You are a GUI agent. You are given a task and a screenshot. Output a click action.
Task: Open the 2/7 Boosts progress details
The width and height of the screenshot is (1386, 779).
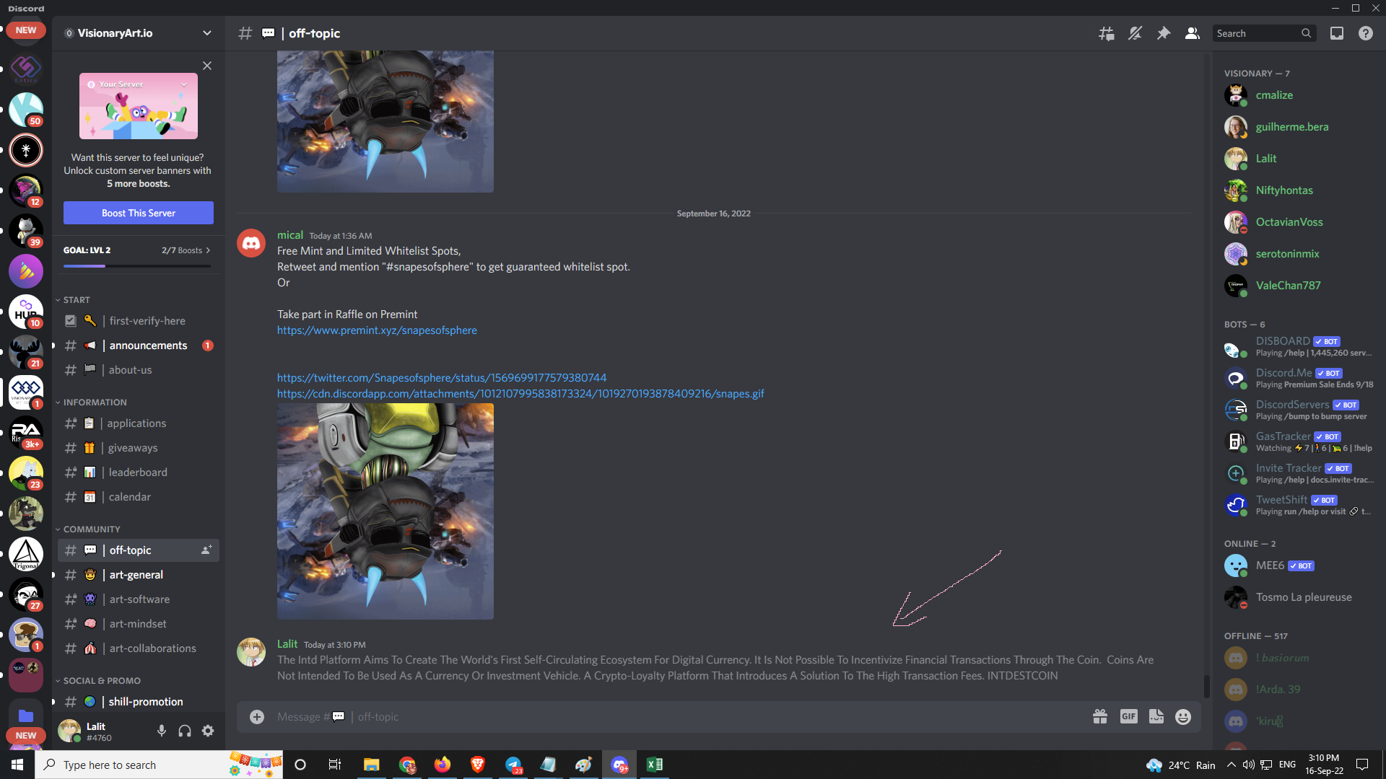[x=186, y=250]
